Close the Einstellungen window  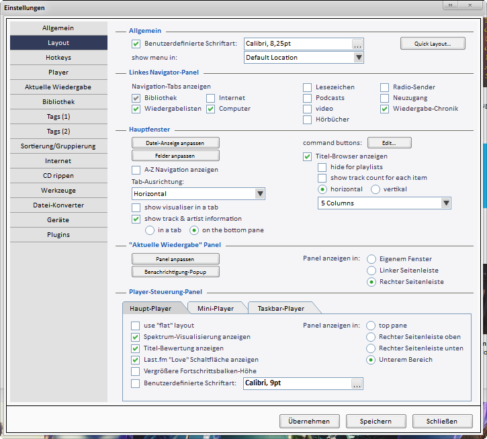click(x=470, y=5)
